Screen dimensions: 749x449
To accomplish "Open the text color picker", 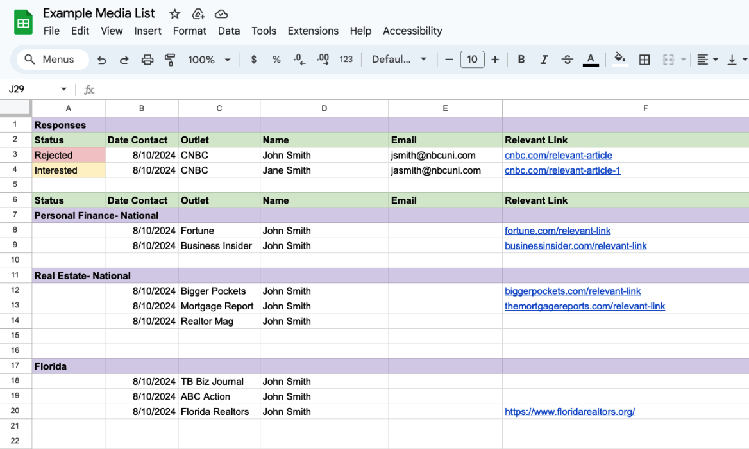I will [x=591, y=59].
